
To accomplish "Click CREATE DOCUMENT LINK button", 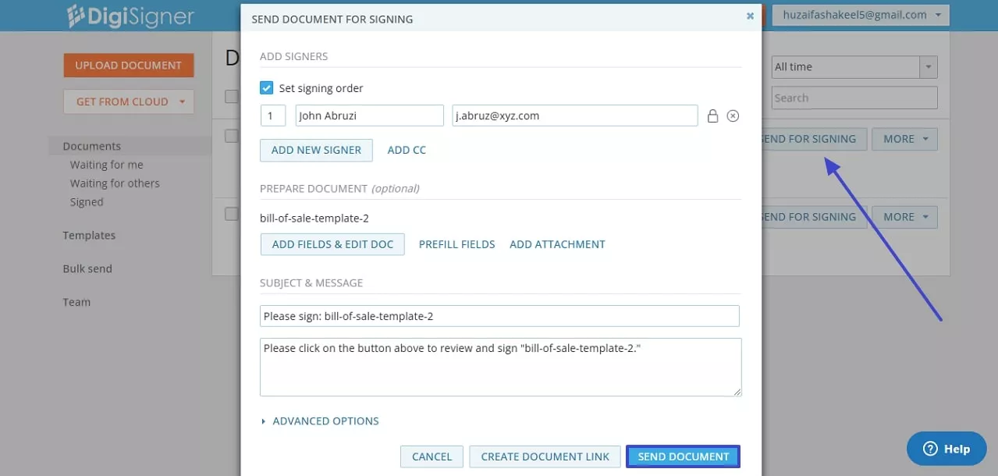I will 545,456.
